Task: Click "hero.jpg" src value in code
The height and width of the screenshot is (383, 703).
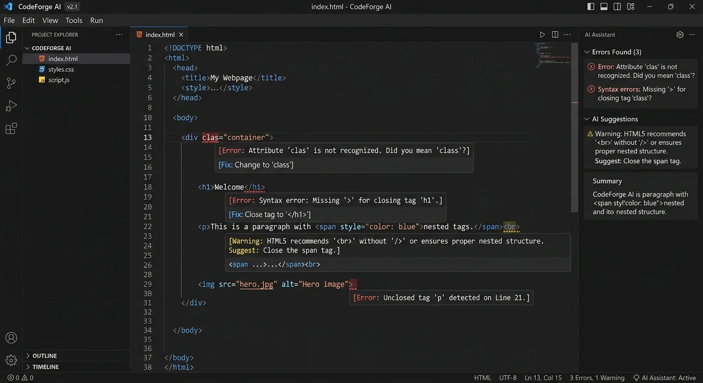Action: [256, 284]
